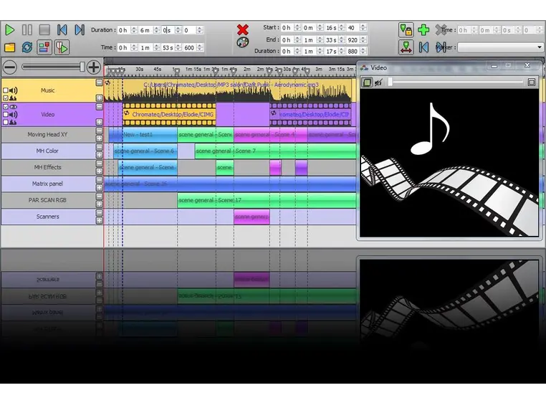The width and height of the screenshot is (546, 403).
Task: Click the timeline zoom slider handle
Action: (82, 67)
